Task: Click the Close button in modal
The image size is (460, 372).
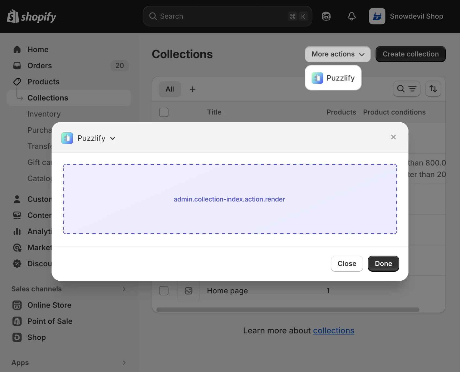Action: click(347, 263)
